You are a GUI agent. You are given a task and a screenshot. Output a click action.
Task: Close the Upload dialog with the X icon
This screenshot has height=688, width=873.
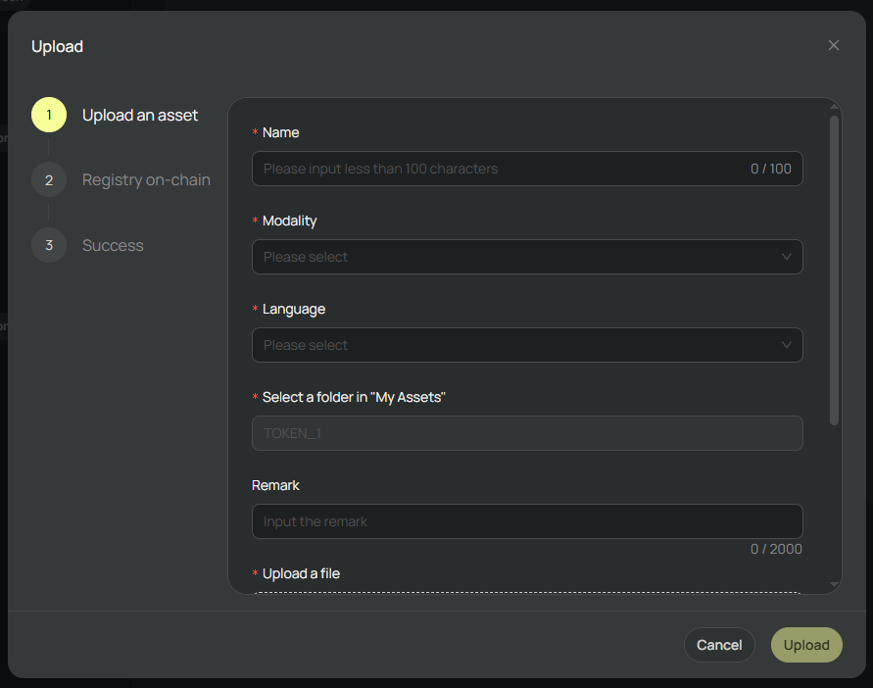pos(834,45)
